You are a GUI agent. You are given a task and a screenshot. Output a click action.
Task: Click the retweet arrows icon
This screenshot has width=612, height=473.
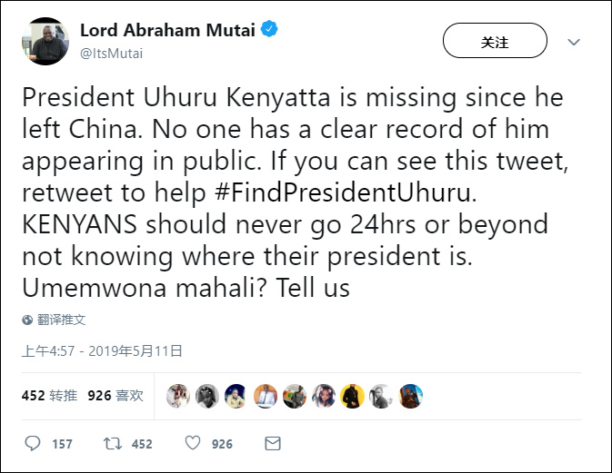[113, 444]
